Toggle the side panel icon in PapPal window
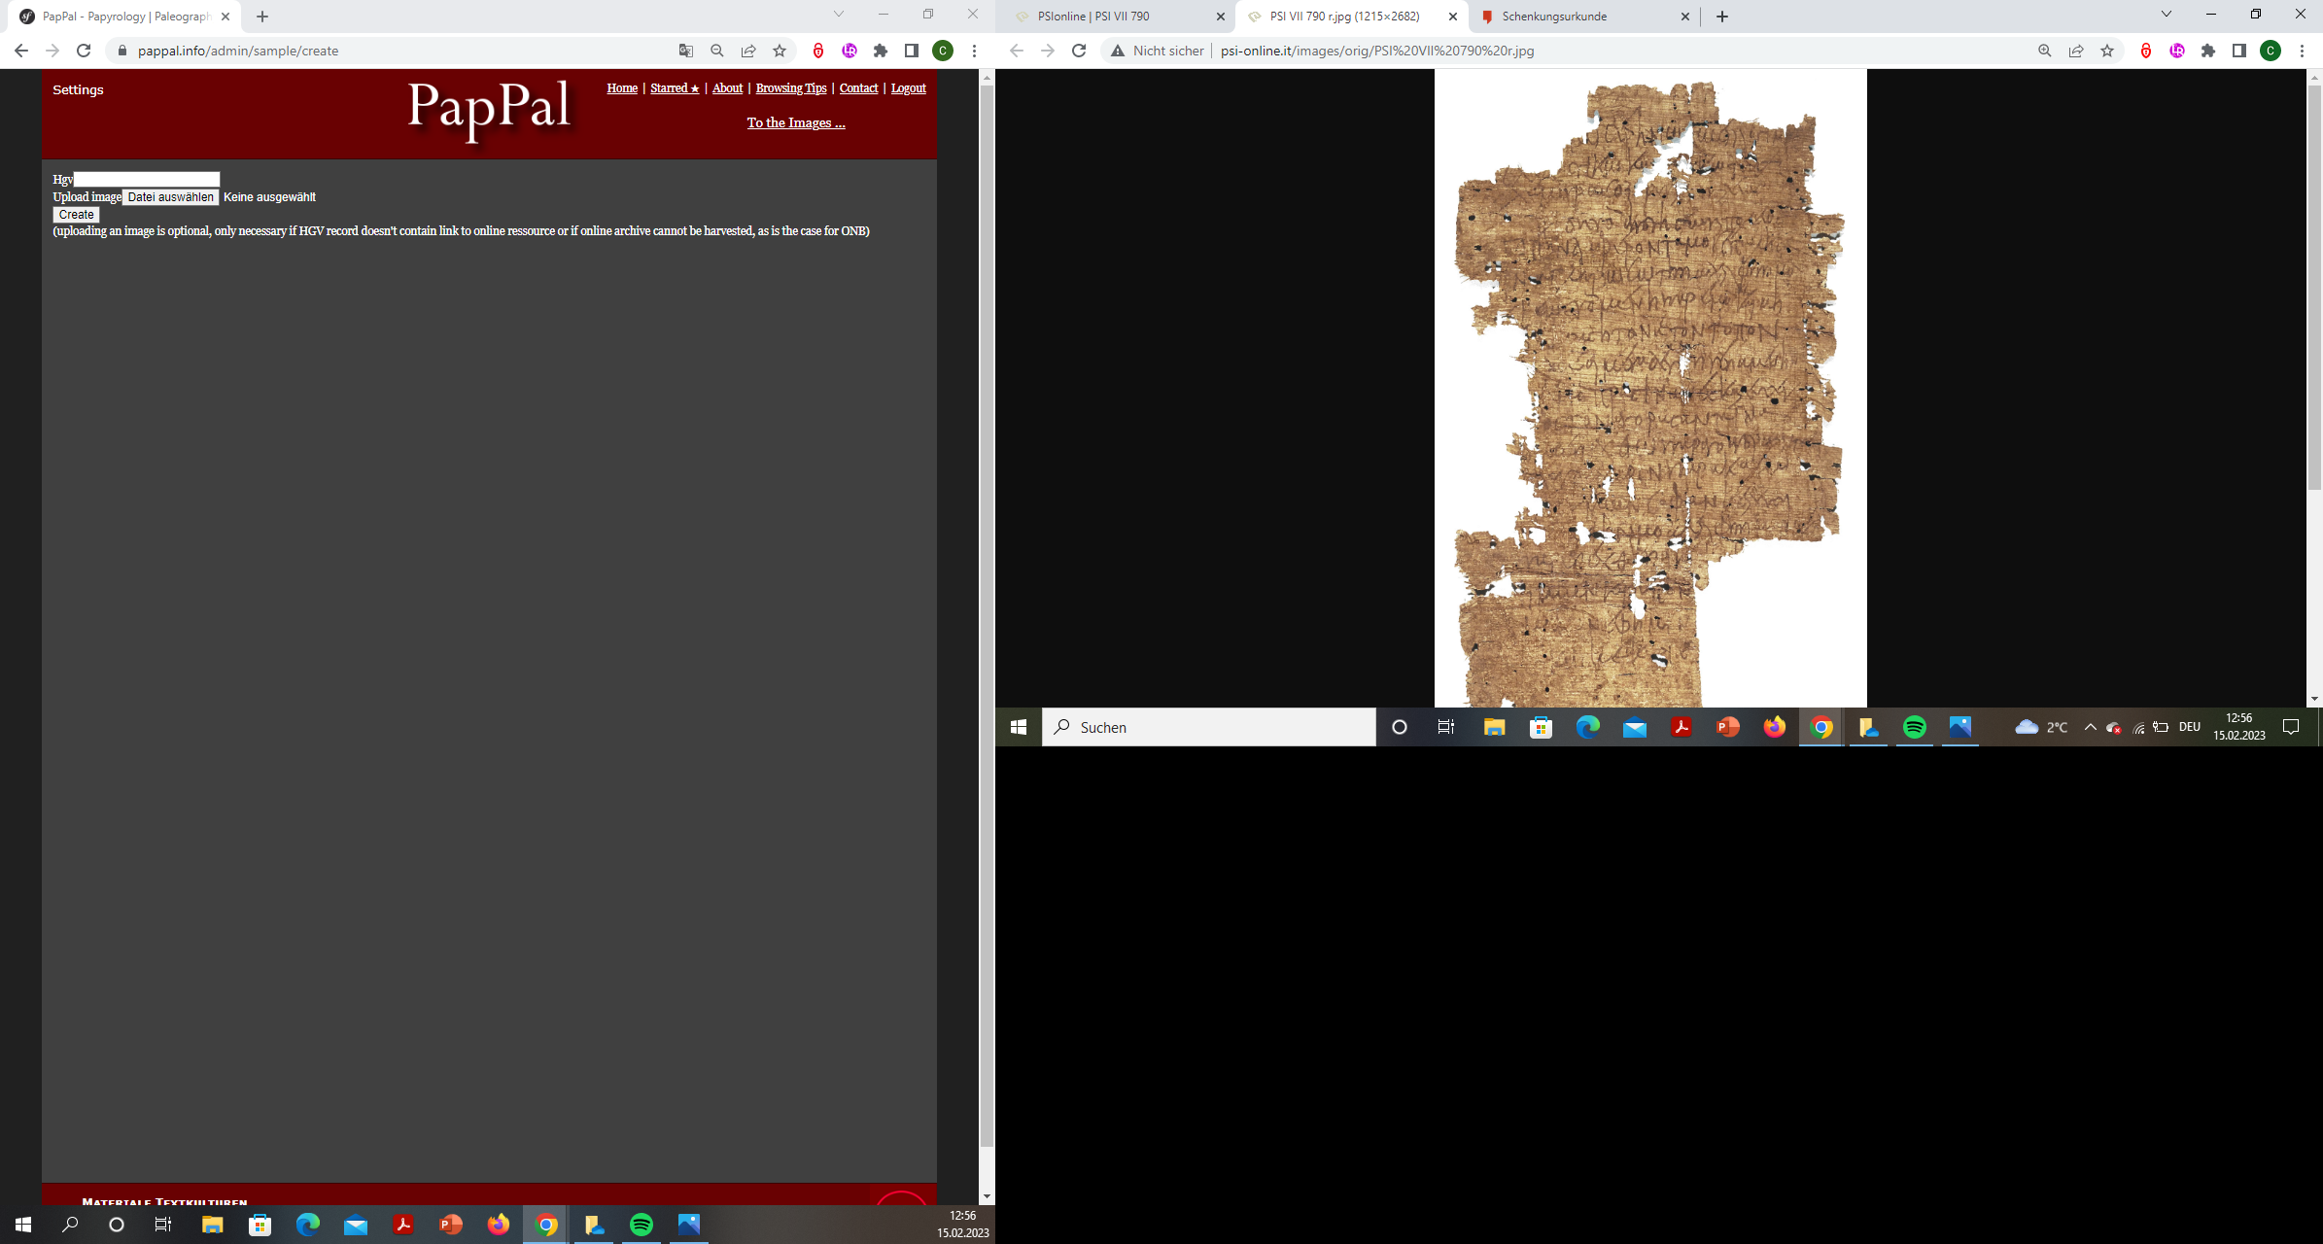 coord(912,51)
